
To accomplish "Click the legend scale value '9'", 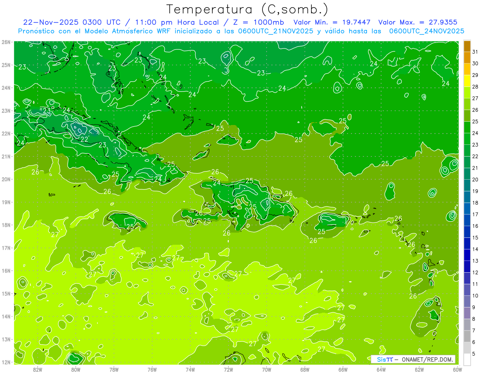I will 474,307.
